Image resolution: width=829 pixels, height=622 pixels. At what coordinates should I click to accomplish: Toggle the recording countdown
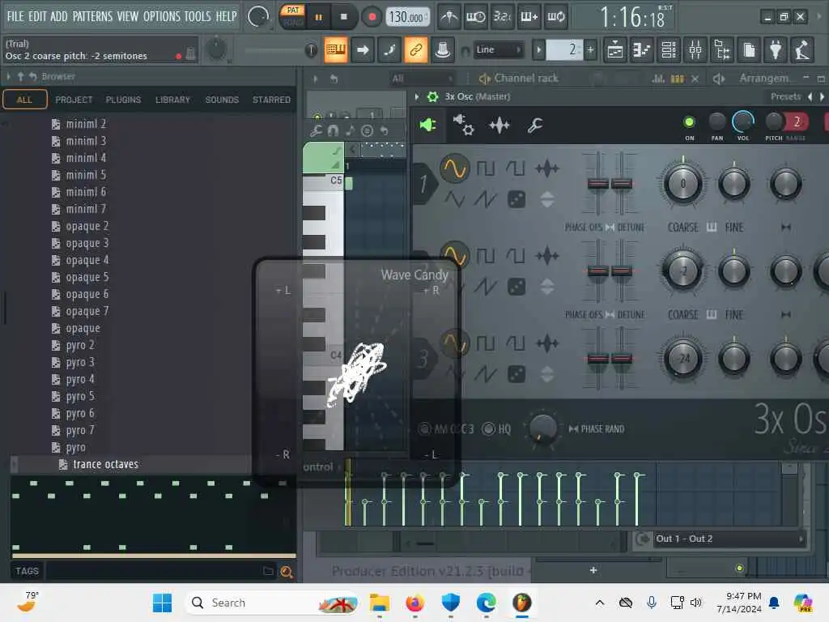pos(502,18)
